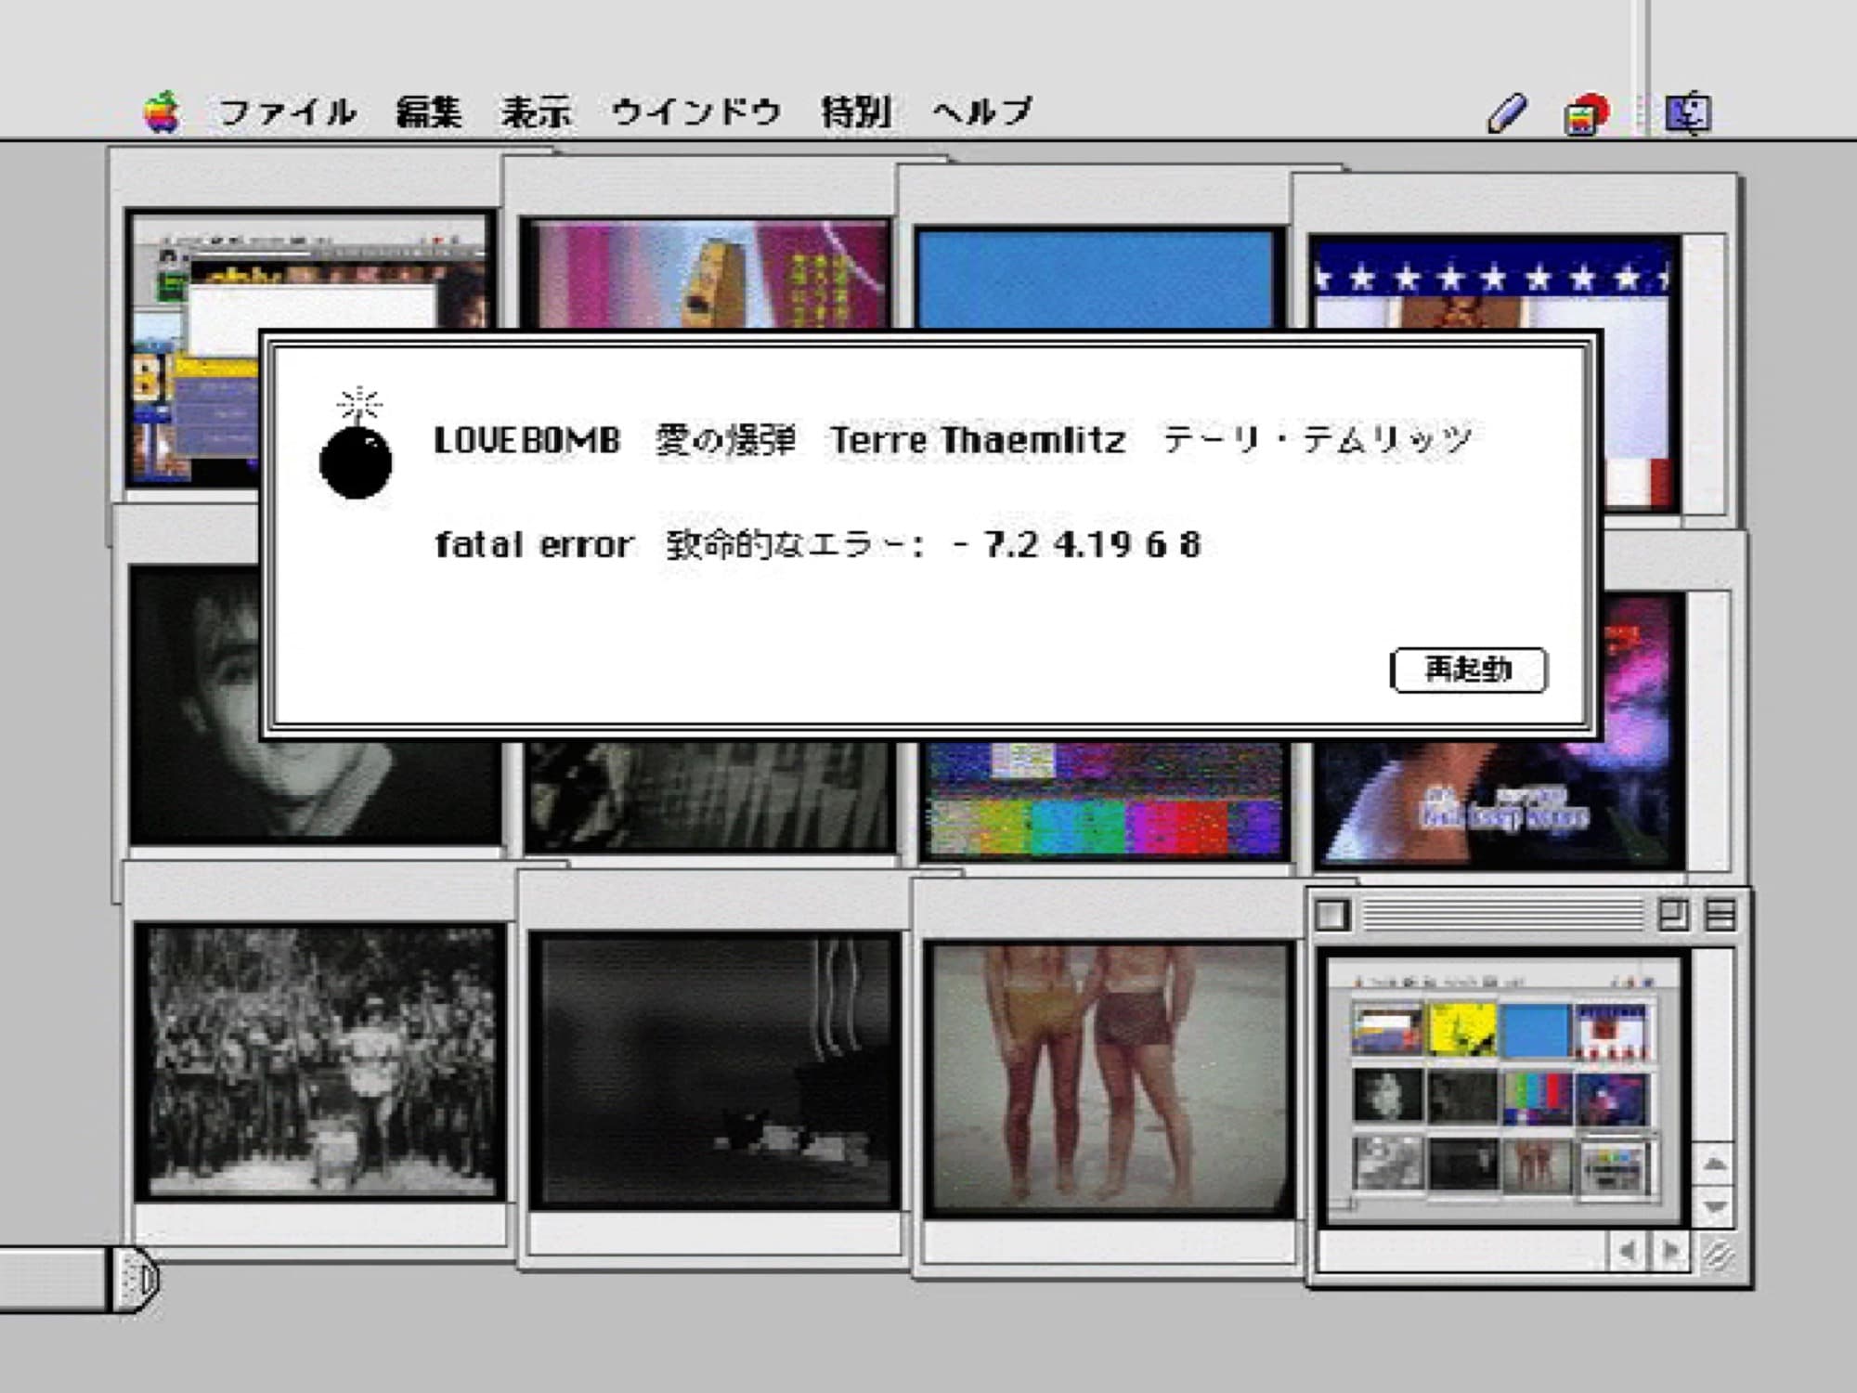
Task: Click the resize grip of the small window
Action: point(1717,1256)
